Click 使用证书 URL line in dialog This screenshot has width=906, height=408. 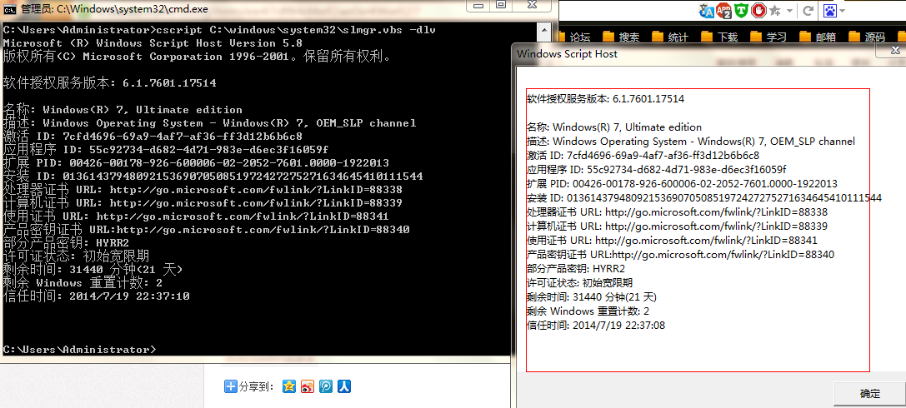[x=672, y=240]
